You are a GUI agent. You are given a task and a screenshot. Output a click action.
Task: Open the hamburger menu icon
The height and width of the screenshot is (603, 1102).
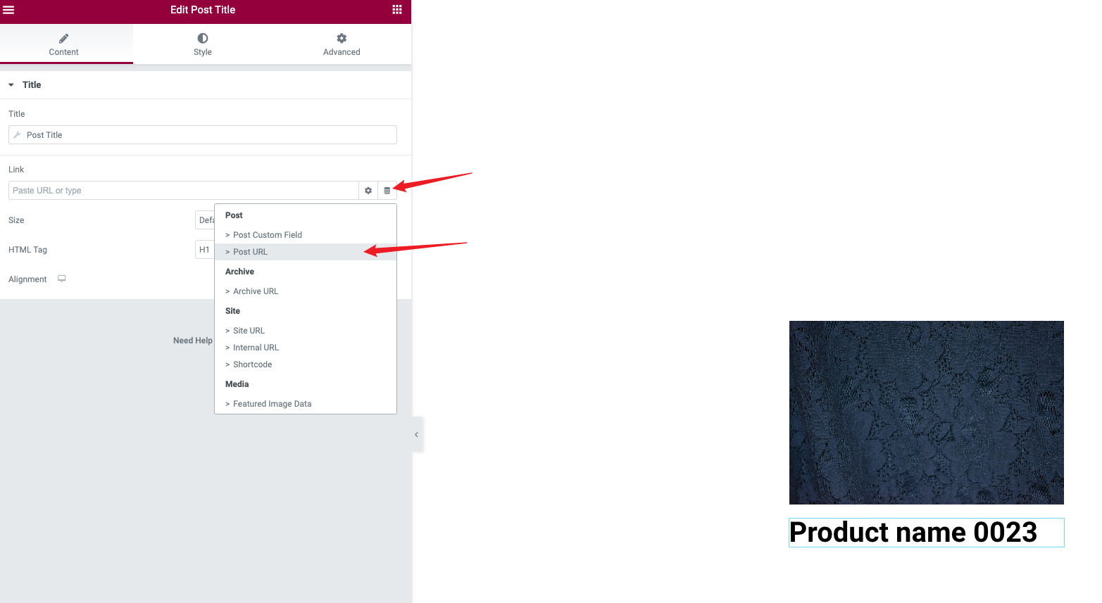point(8,10)
